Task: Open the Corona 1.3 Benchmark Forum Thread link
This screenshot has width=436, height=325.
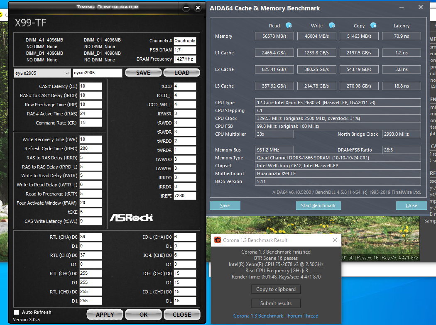Action: tap(276, 316)
